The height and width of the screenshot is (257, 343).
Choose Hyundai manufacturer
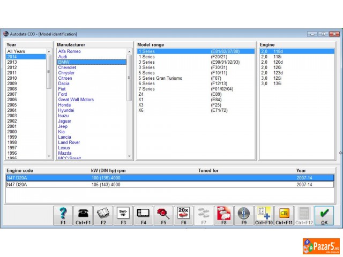[x=92, y=110]
